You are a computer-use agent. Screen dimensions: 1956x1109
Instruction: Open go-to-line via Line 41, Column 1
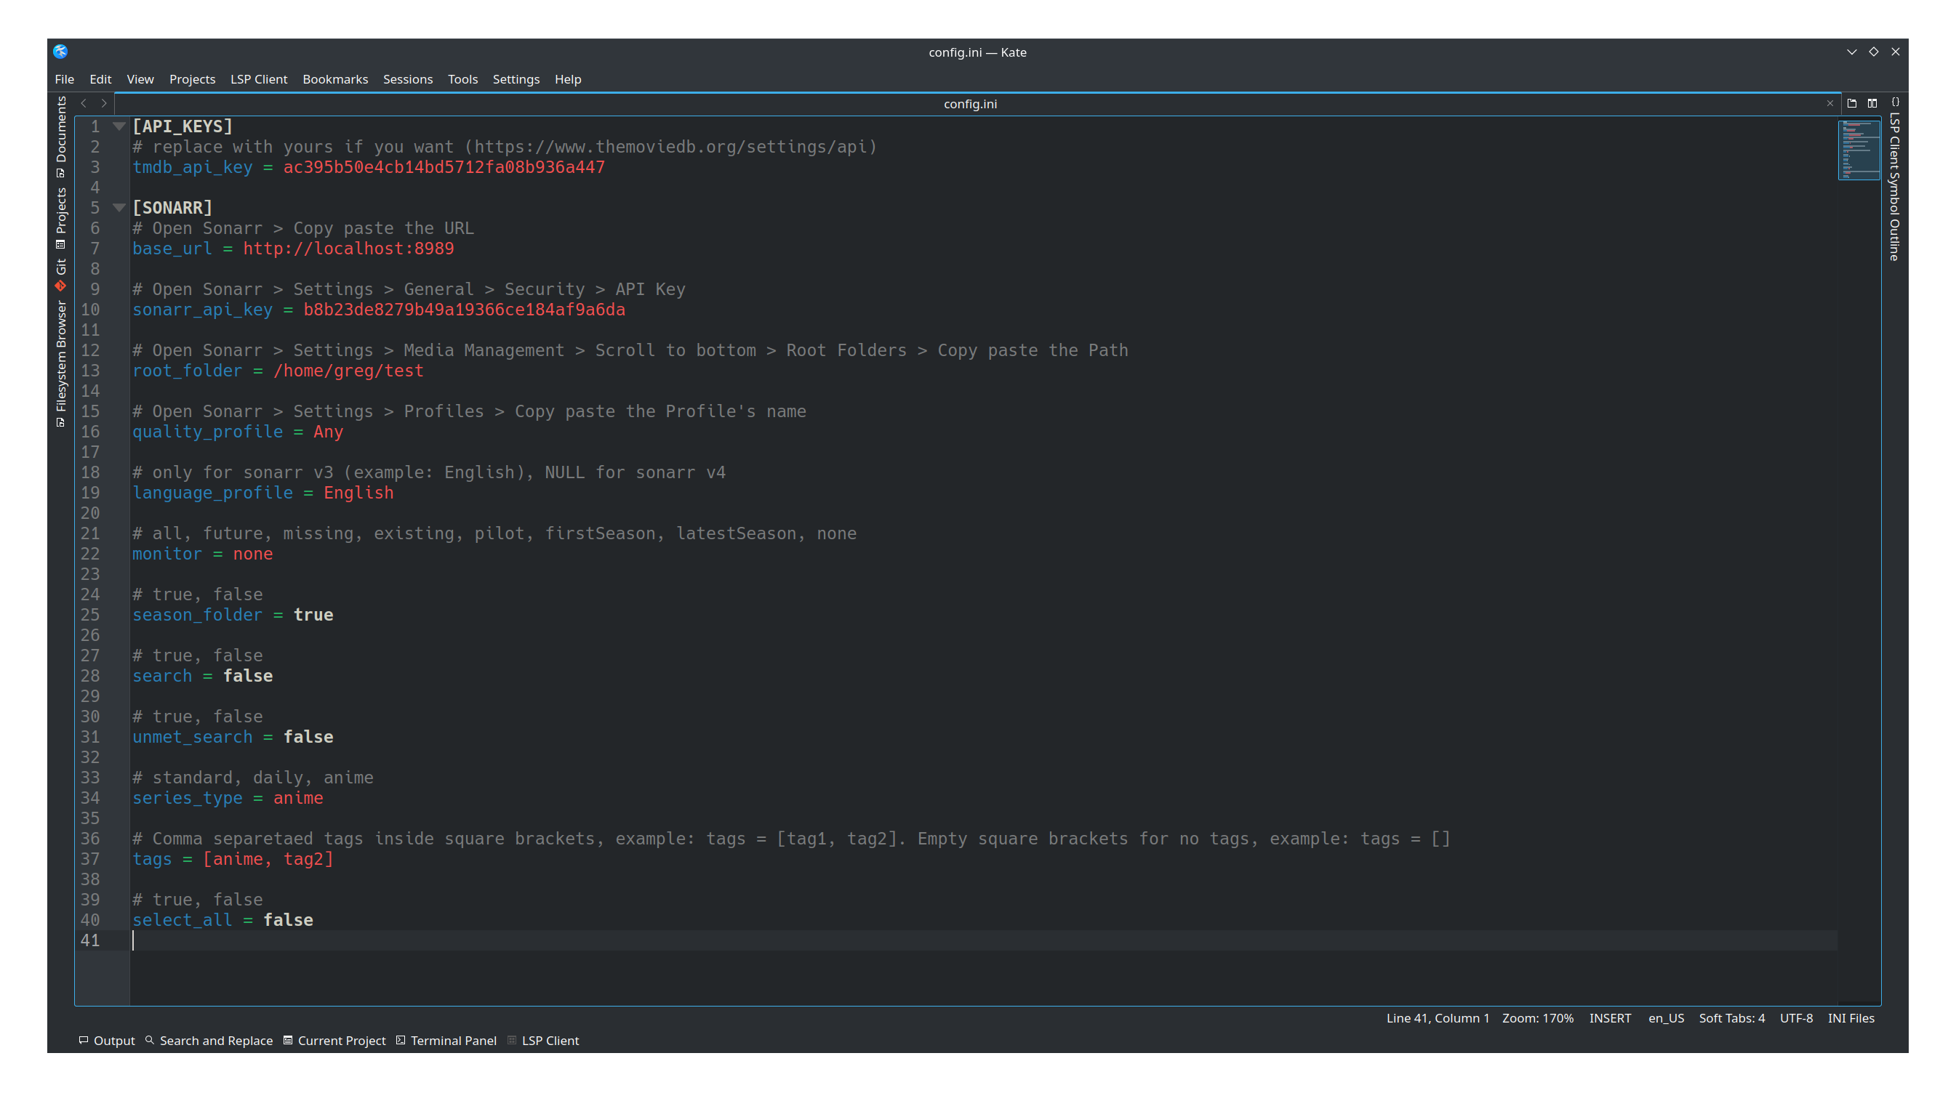(x=1437, y=1017)
